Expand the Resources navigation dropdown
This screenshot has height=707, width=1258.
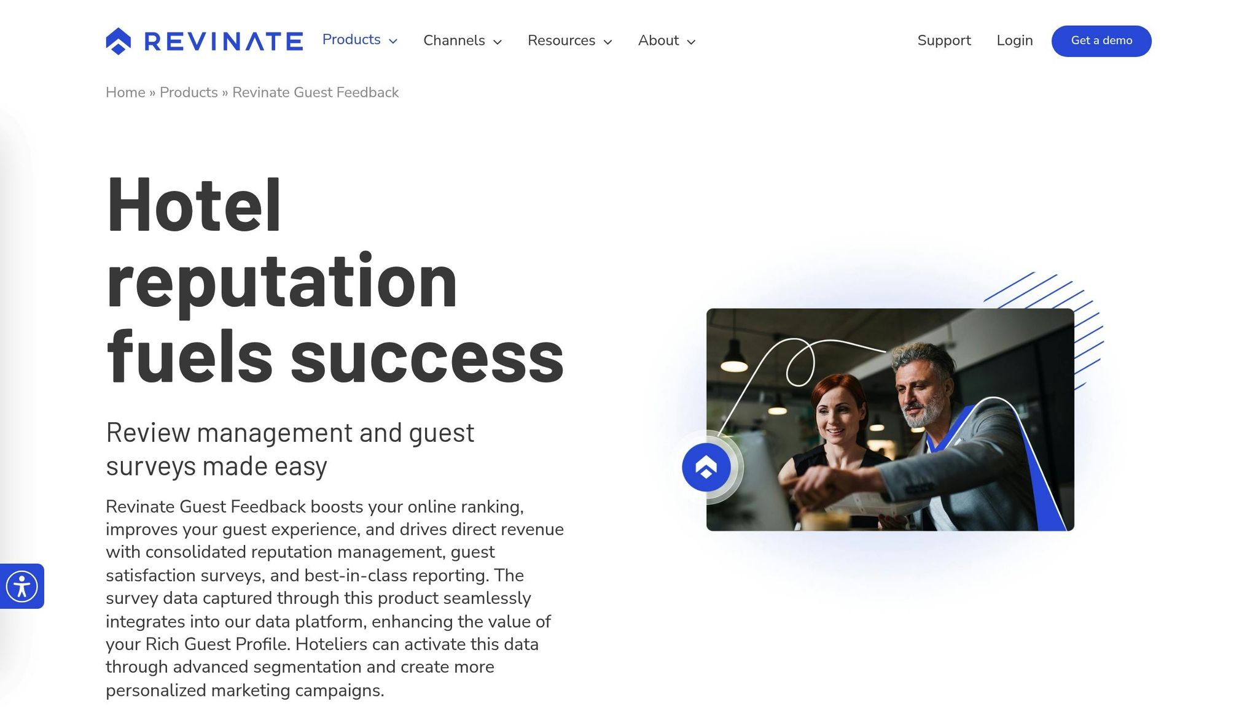(561, 41)
